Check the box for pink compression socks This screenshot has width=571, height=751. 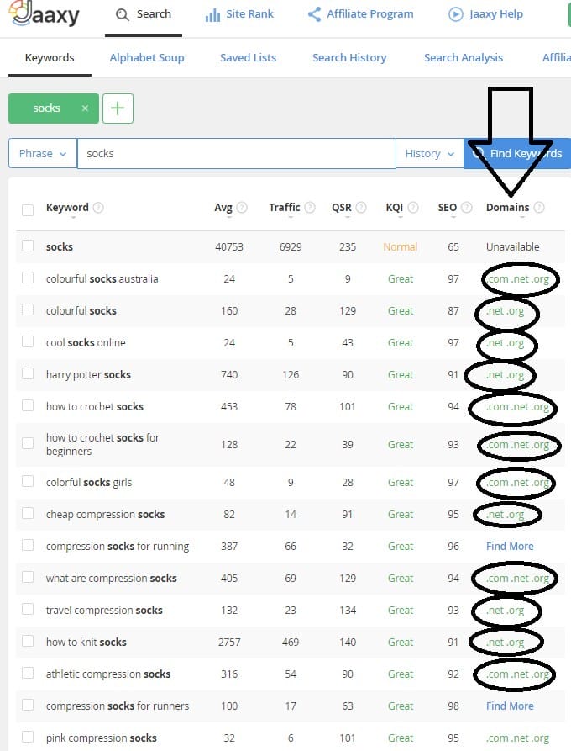[28, 737]
